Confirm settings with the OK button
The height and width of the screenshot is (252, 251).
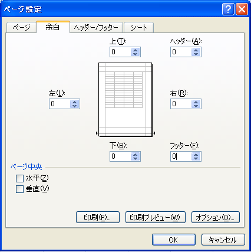(x=174, y=240)
